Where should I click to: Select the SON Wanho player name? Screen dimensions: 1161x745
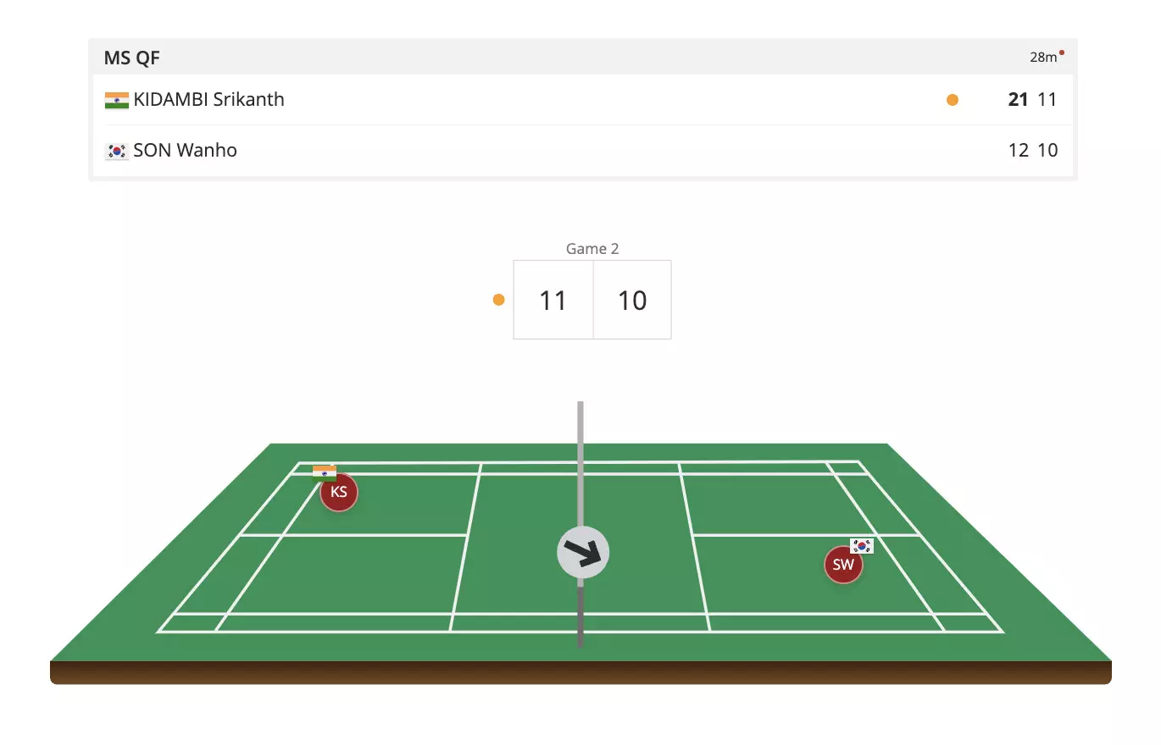[x=185, y=151]
